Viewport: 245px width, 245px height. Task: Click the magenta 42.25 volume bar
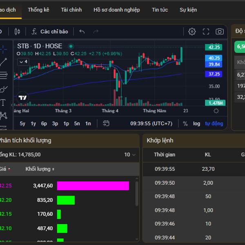(x=93, y=186)
